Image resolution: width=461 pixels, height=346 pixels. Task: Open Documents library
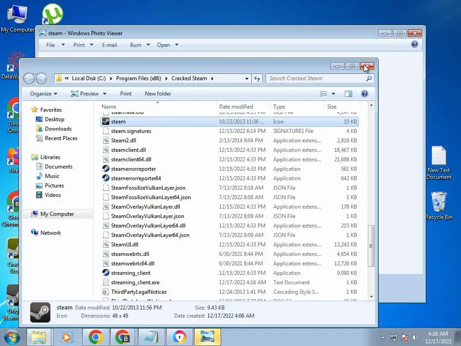tap(54, 167)
